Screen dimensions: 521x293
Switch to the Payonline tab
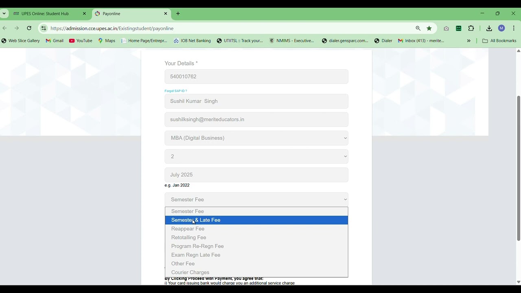pyautogui.click(x=131, y=13)
